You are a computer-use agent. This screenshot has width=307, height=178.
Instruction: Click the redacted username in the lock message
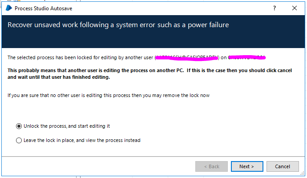187,57
